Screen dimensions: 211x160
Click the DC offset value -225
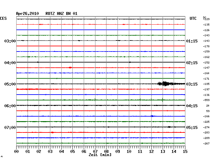(206, 122)
